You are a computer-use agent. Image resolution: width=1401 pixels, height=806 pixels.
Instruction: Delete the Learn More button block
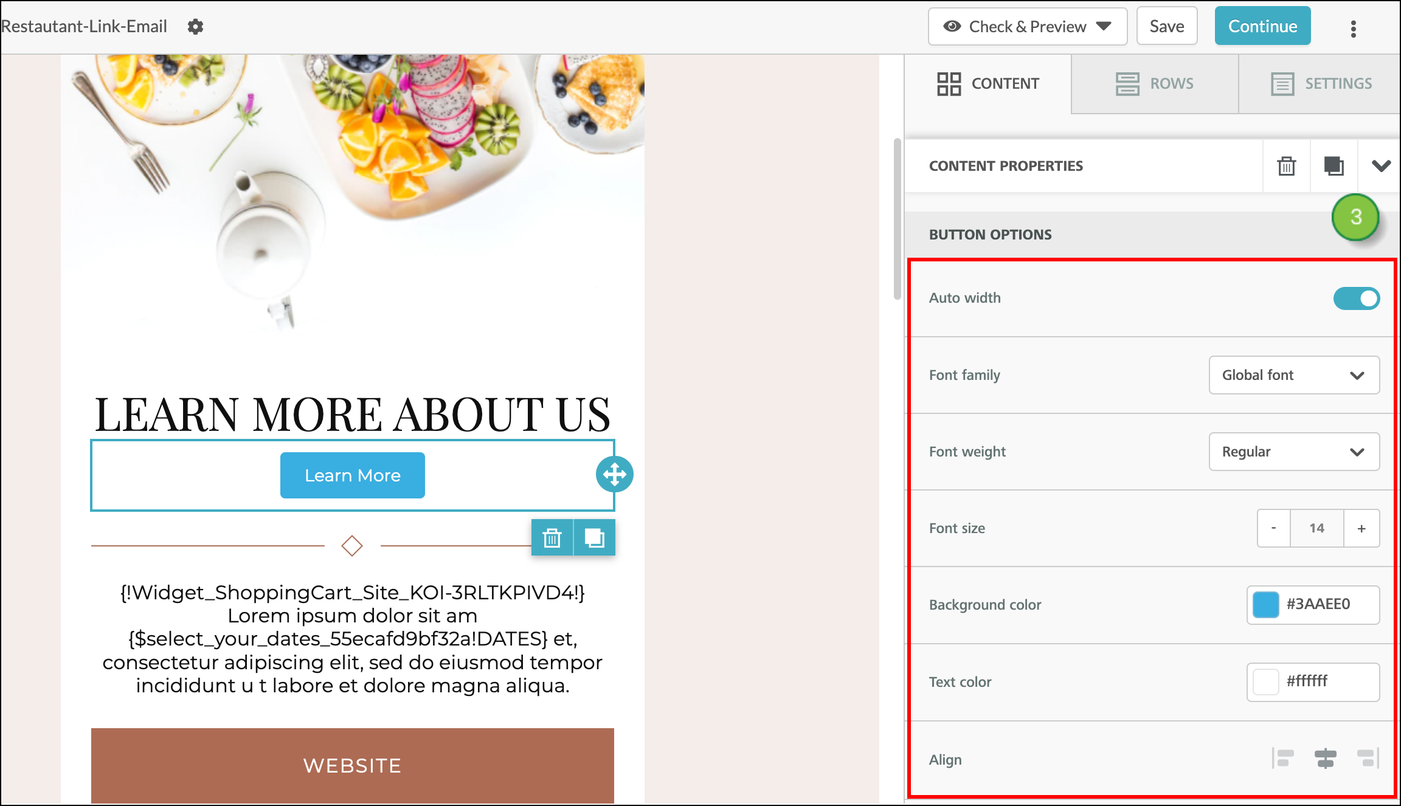point(552,537)
